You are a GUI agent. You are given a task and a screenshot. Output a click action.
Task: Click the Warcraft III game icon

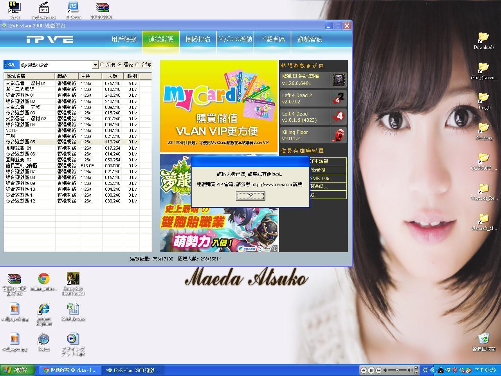point(339,80)
